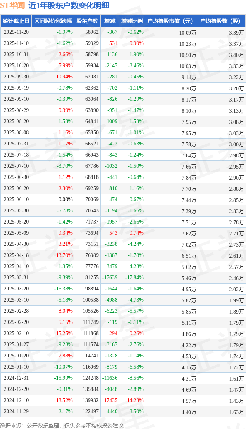Select the 股东户数 column header
Screen dimensions: 246x429
[87, 21]
